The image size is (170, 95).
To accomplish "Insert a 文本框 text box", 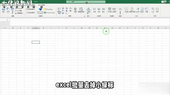I will click(126, 10).
